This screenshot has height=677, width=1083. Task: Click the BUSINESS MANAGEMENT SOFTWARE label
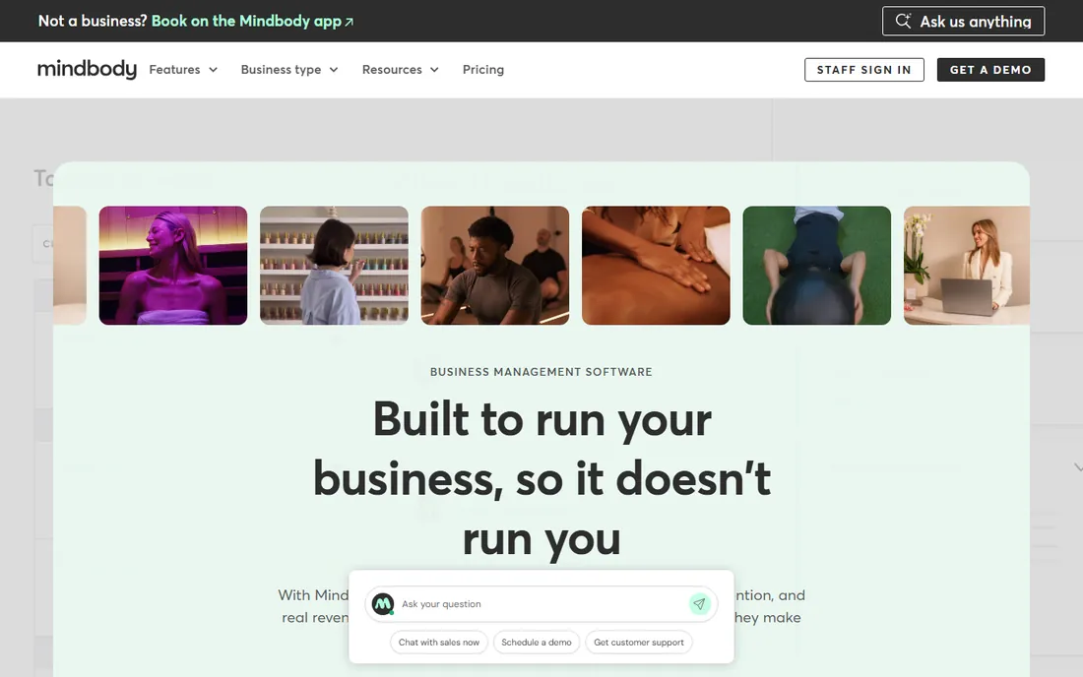coord(541,372)
